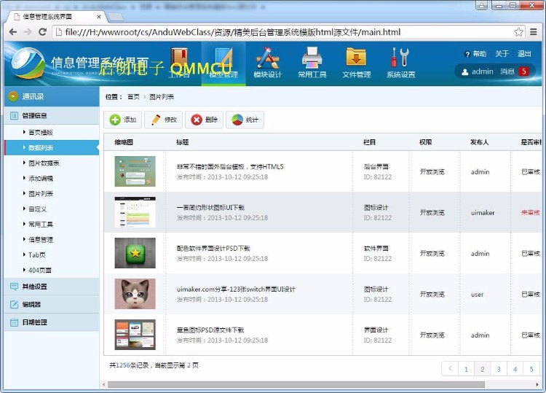Image resolution: width=546 pixels, height=393 pixels.
Task: Go to pagination page 1
Action: tap(466, 369)
